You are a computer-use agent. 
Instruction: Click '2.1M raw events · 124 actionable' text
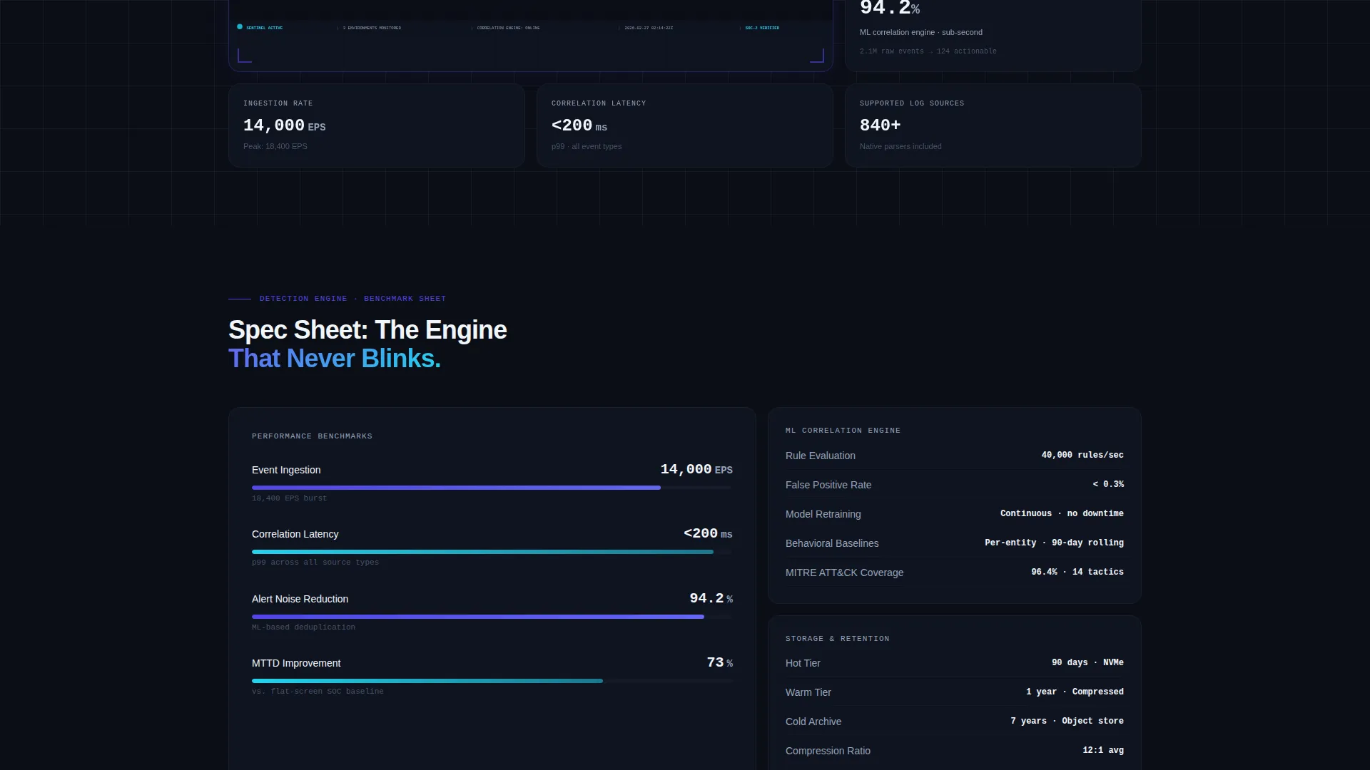(928, 51)
